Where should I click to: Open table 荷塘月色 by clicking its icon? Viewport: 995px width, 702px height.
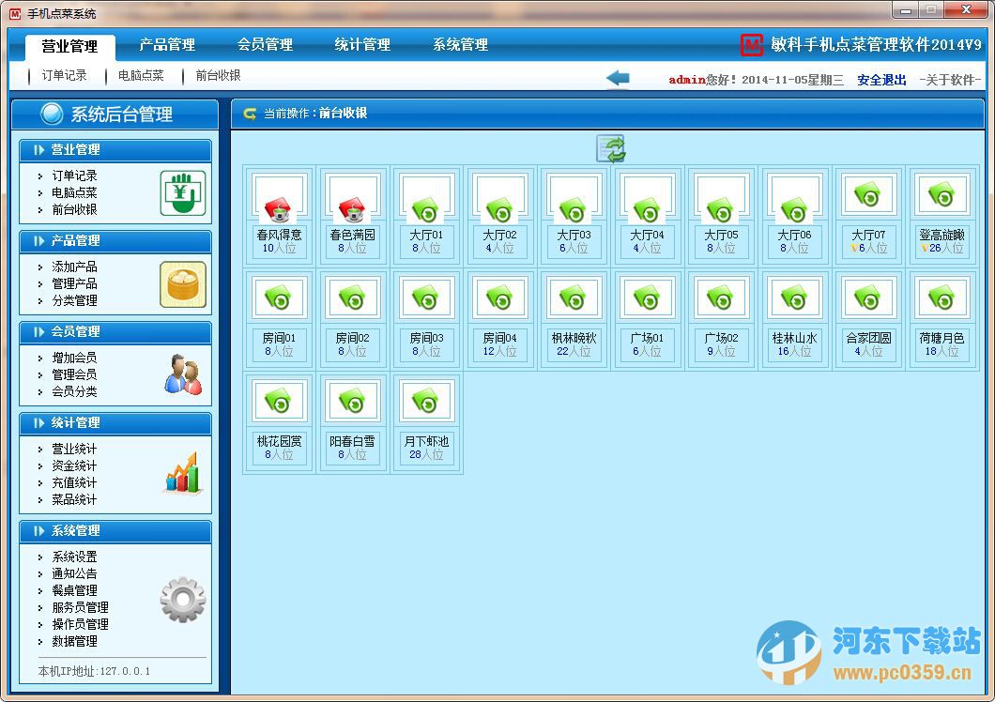click(x=941, y=298)
